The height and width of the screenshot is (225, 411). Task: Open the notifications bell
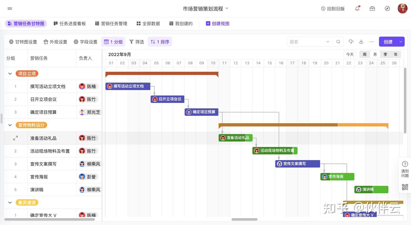tap(357, 9)
